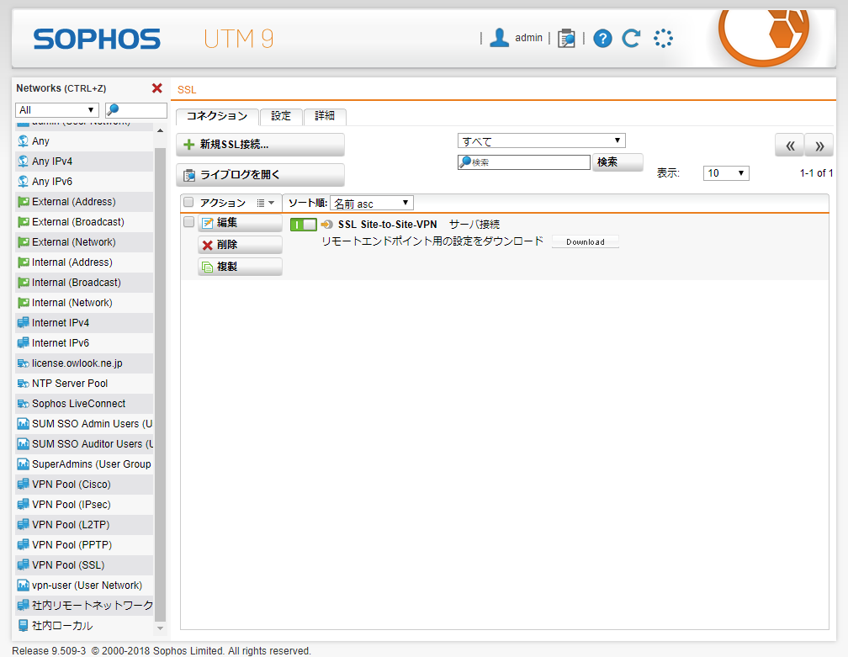The height and width of the screenshot is (657, 848).
Task: Open the clipboard icon next to admin
Action: tap(566, 39)
